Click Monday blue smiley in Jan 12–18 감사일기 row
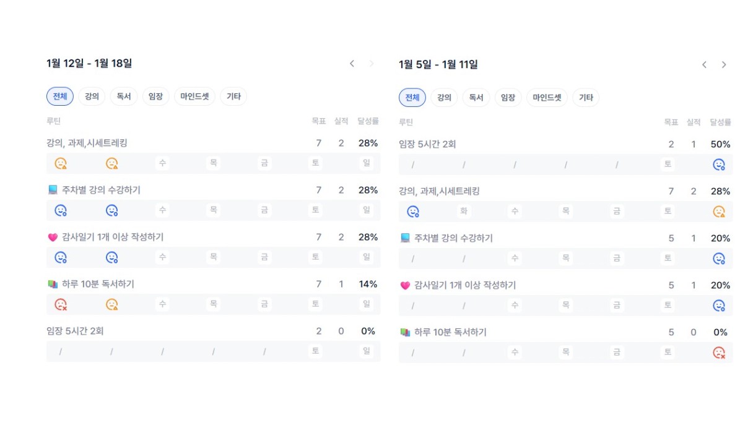Image resolution: width=753 pixels, height=423 pixels. pyautogui.click(x=61, y=257)
